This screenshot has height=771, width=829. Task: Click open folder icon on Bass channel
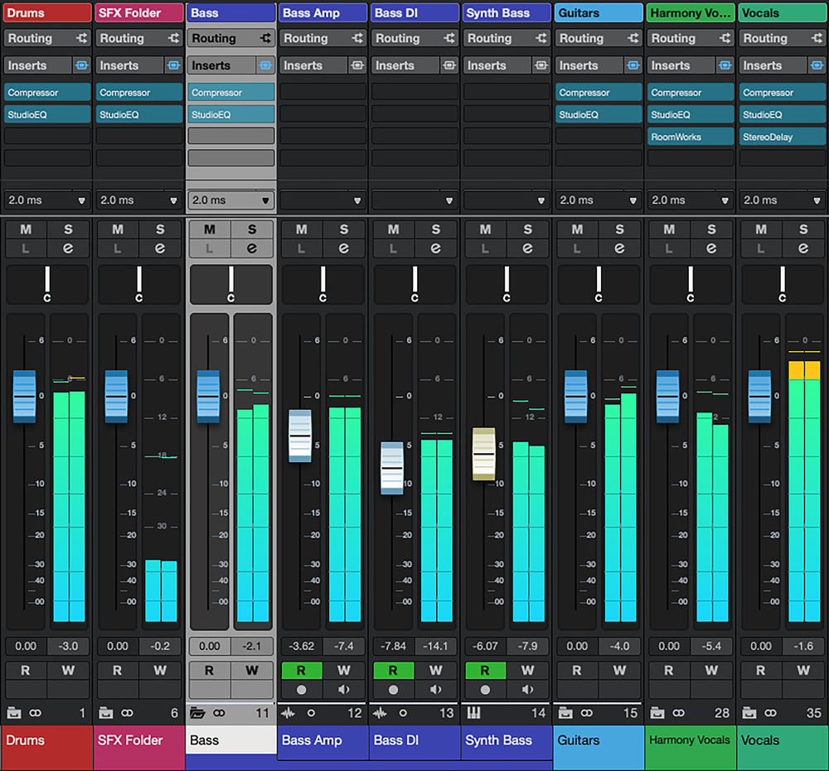pos(198,713)
